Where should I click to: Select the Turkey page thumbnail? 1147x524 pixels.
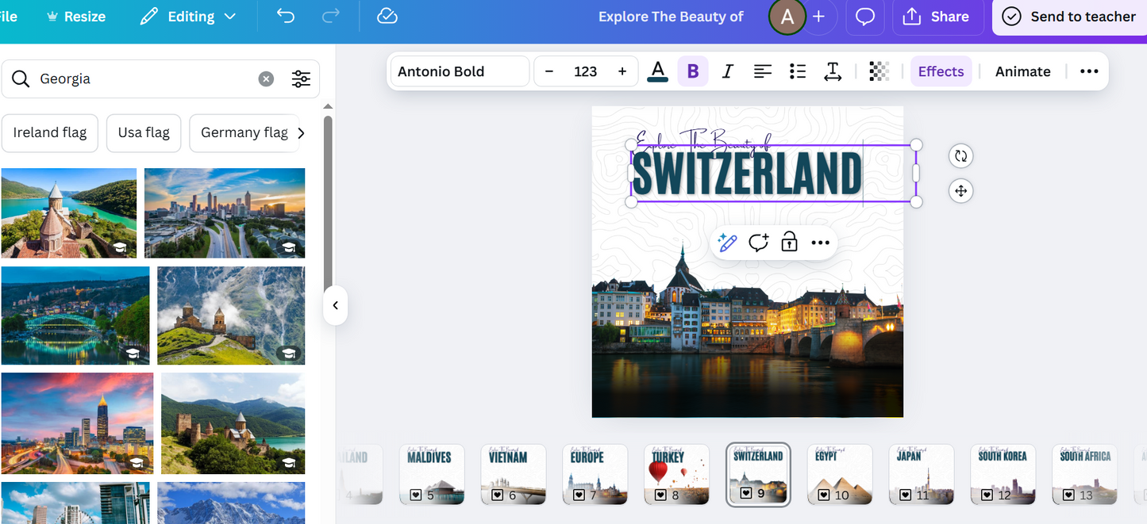(x=676, y=474)
